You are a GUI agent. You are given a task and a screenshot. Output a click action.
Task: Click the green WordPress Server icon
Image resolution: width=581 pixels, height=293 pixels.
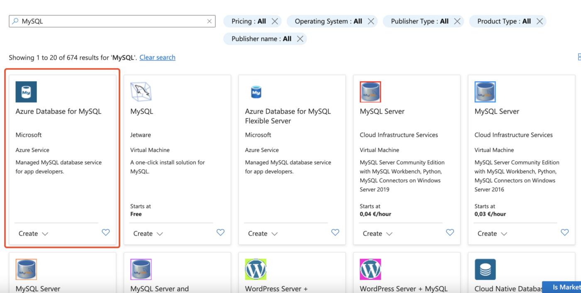[x=256, y=269]
